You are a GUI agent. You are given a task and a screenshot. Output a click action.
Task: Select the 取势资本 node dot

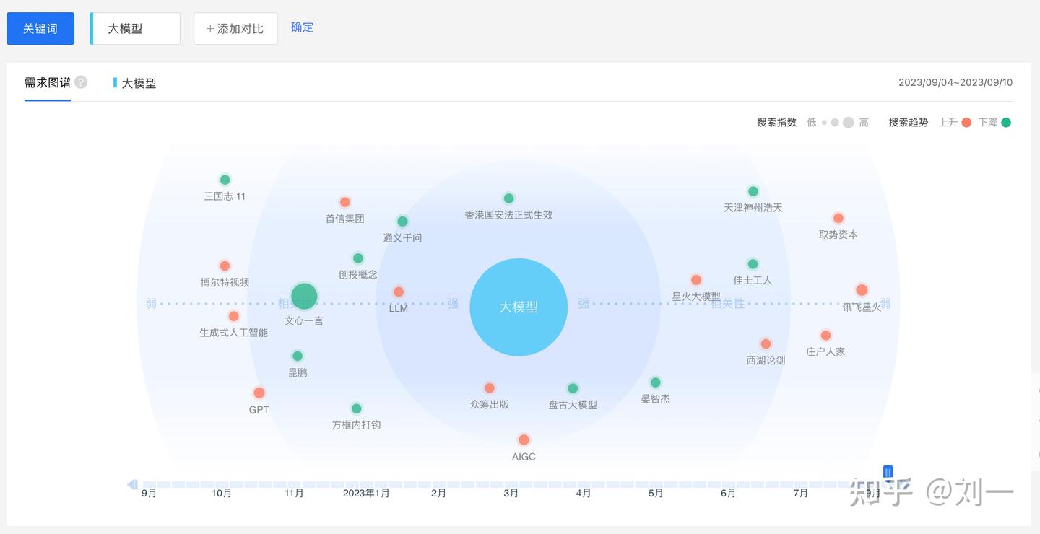point(838,218)
